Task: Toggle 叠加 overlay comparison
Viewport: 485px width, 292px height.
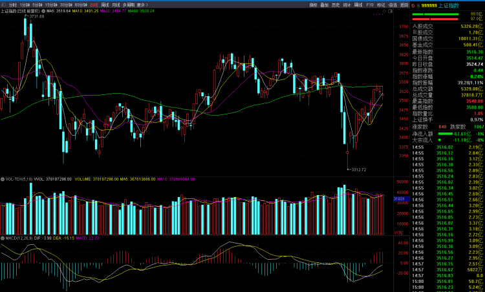Action: [x=325, y=5]
